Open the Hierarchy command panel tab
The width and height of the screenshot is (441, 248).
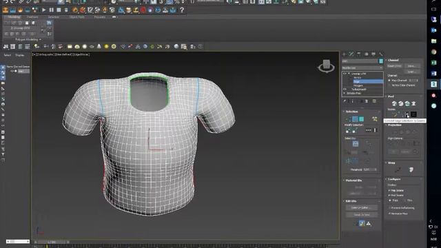point(358,54)
